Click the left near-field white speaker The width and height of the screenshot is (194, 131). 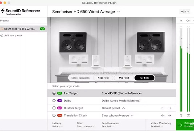point(96,61)
